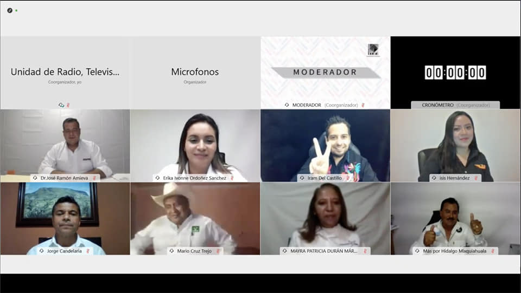Click the 'Más por Hidalgo Mixquiahuala' name label

tap(455, 251)
